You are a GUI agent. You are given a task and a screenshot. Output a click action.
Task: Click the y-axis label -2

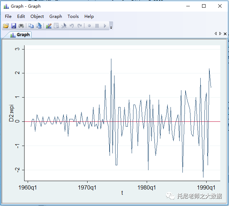[x=17, y=170]
